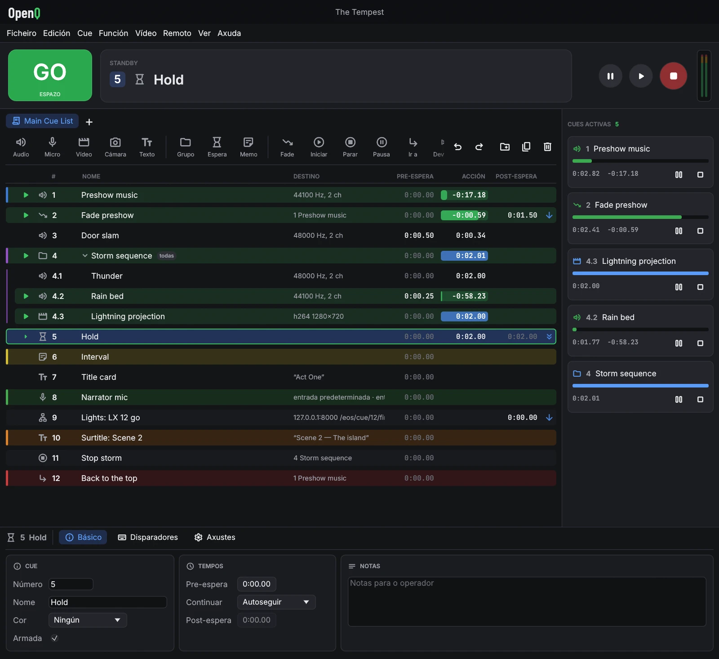This screenshot has height=659, width=719.
Task: Add a Micro cue from the toolbar
Action: click(x=52, y=147)
